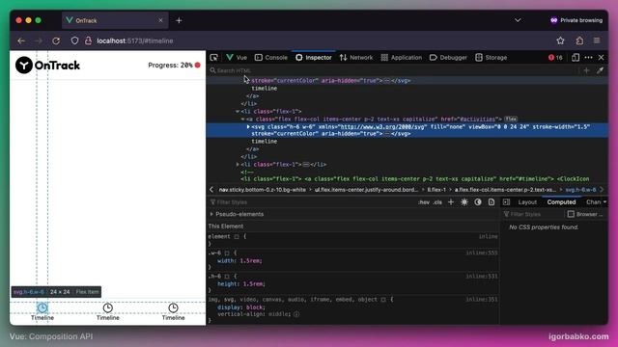Enable the Browser styles checkbox
The height and width of the screenshot is (347, 618).
[x=571, y=214]
